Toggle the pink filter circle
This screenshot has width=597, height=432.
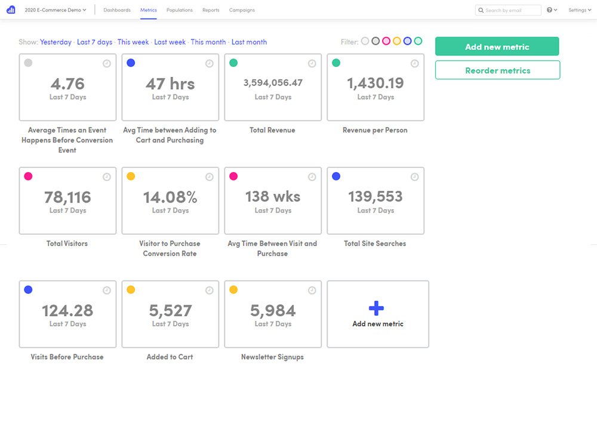pyautogui.click(x=386, y=41)
